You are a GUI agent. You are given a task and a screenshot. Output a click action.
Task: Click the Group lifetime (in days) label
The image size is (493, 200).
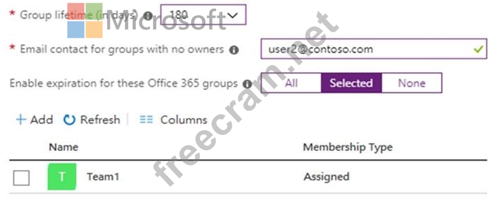(x=78, y=15)
